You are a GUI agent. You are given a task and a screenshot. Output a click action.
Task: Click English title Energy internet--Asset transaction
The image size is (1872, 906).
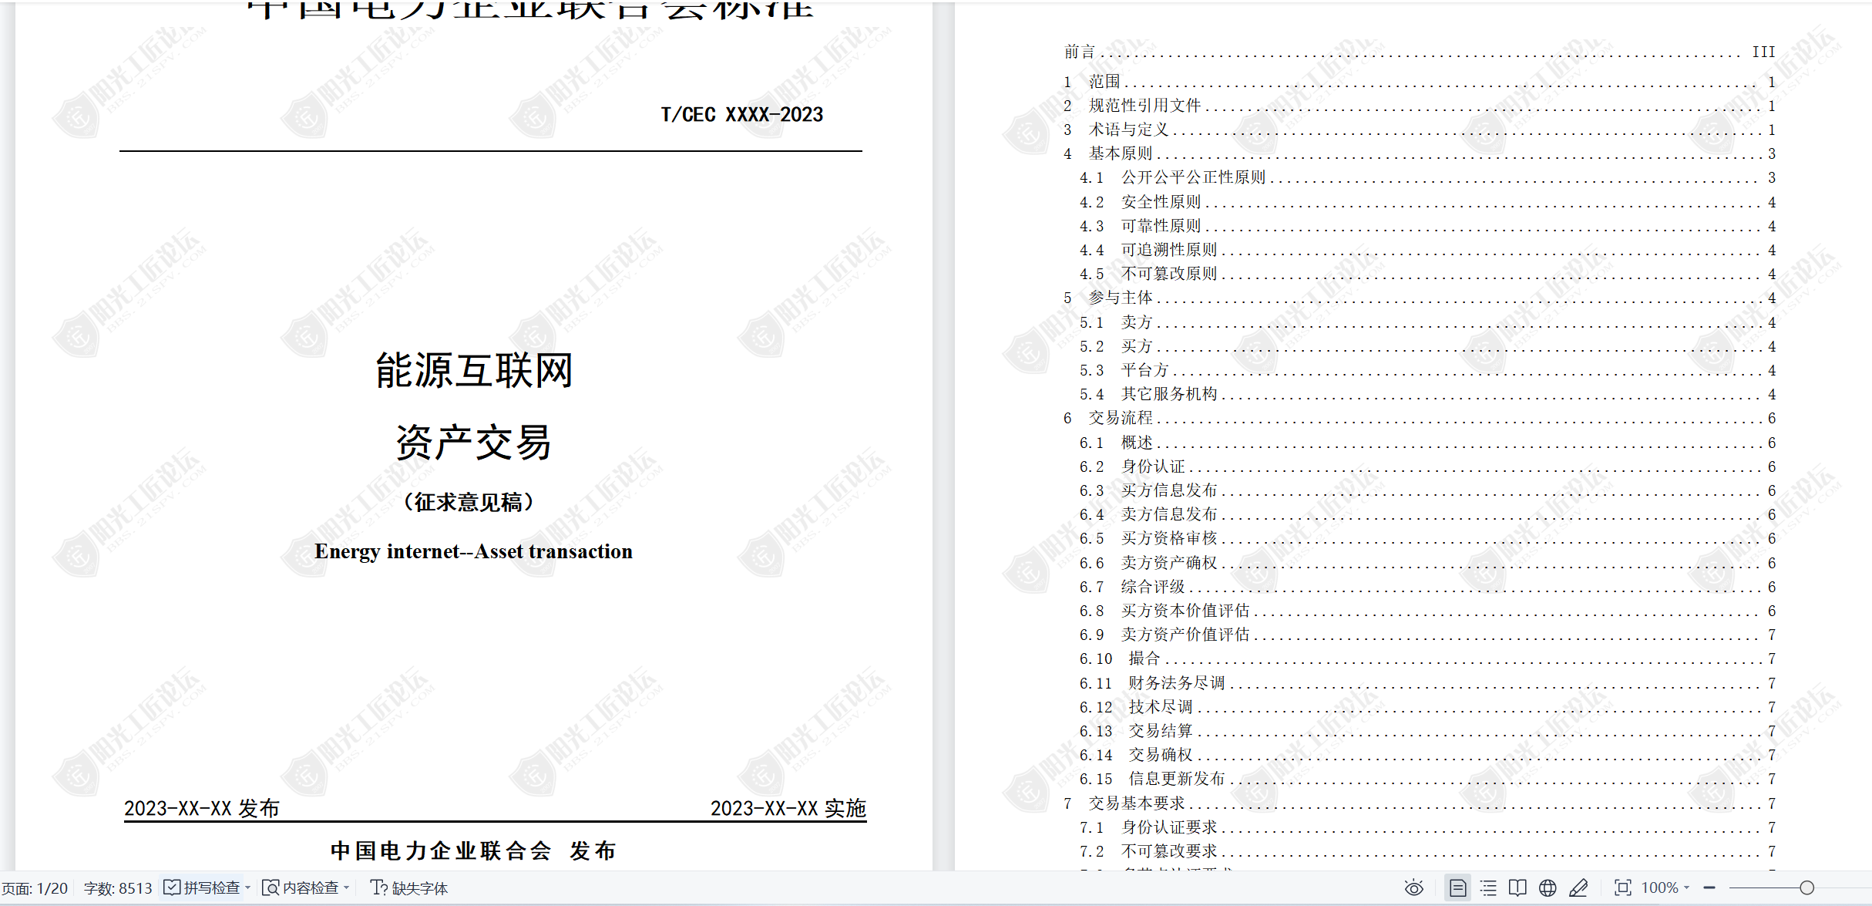(x=473, y=551)
